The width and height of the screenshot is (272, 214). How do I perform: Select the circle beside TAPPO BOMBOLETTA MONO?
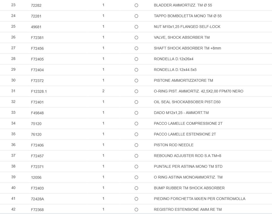click(136, 16)
